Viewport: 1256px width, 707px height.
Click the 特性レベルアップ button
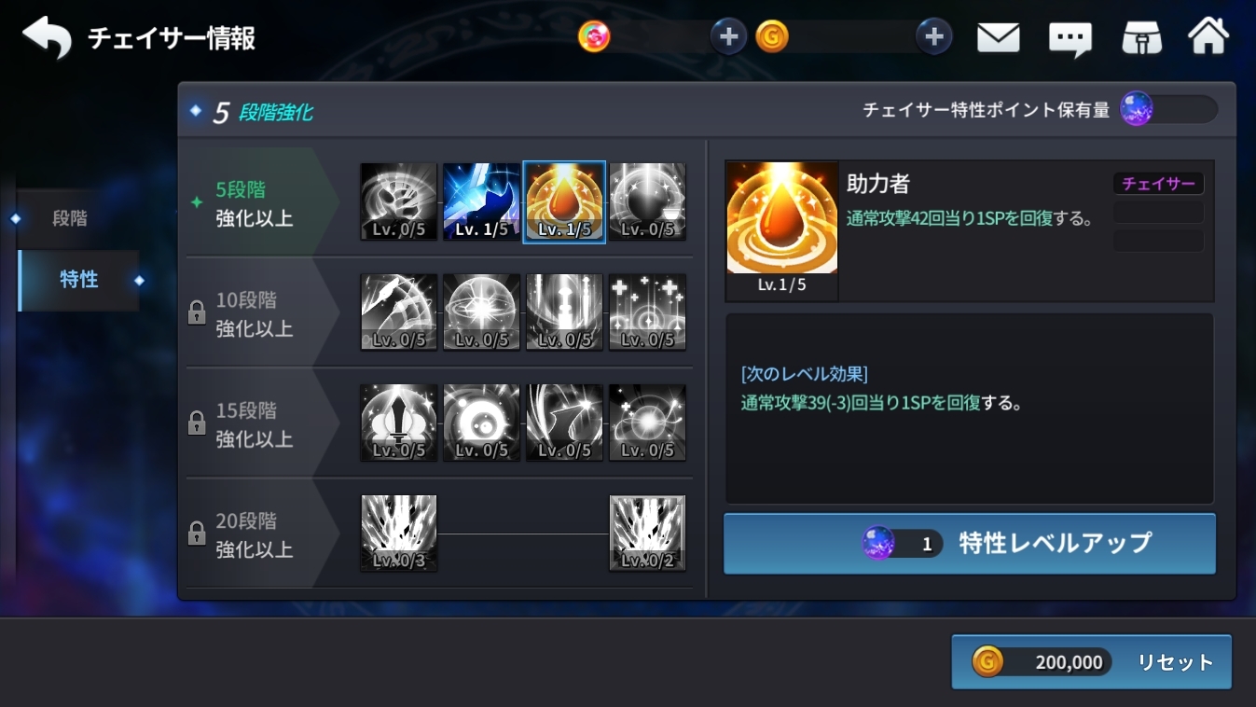[970, 543]
